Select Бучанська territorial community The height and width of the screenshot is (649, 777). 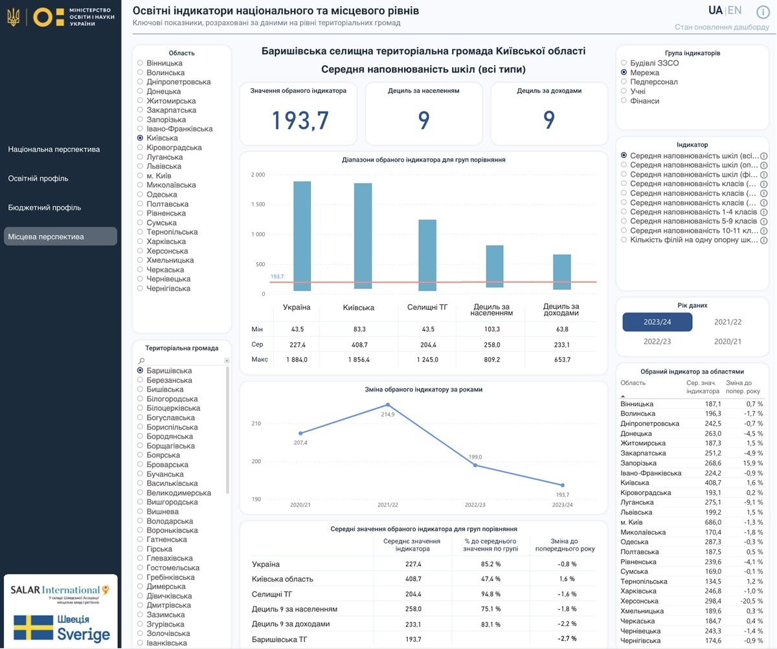point(141,474)
